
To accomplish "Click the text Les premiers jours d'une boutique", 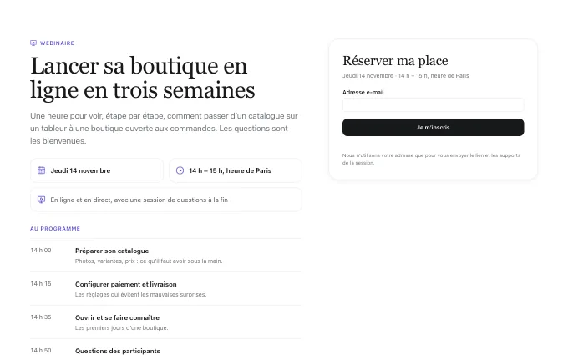I will point(121,327).
